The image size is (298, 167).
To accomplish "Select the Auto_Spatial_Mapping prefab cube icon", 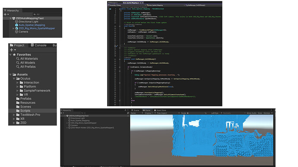I will tap(16, 25).
